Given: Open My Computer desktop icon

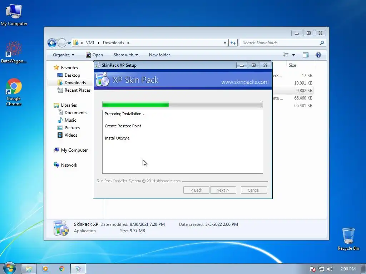Looking at the screenshot, I should (14, 15).
